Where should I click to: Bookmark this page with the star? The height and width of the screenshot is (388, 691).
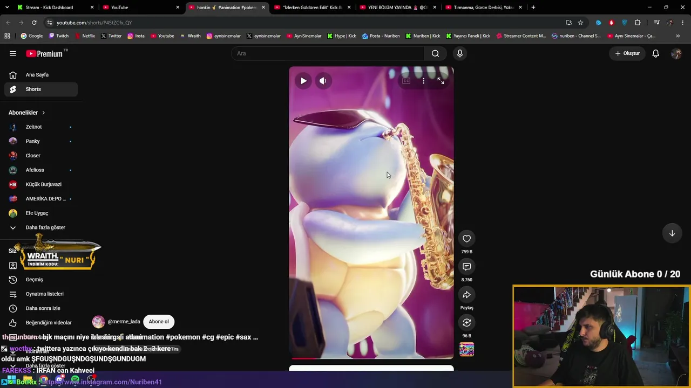pyautogui.click(x=580, y=23)
